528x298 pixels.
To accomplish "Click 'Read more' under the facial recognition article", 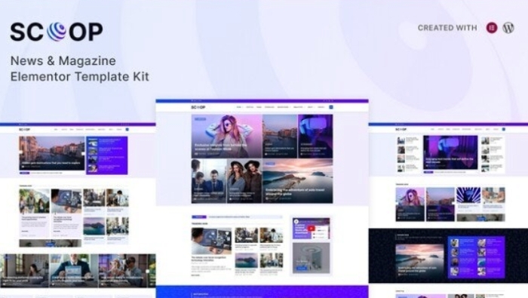I will pyautogui.click(x=195, y=275).
